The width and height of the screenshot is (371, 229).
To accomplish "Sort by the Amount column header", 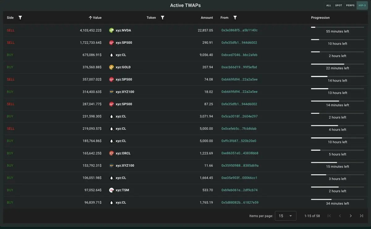I will click(207, 18).
